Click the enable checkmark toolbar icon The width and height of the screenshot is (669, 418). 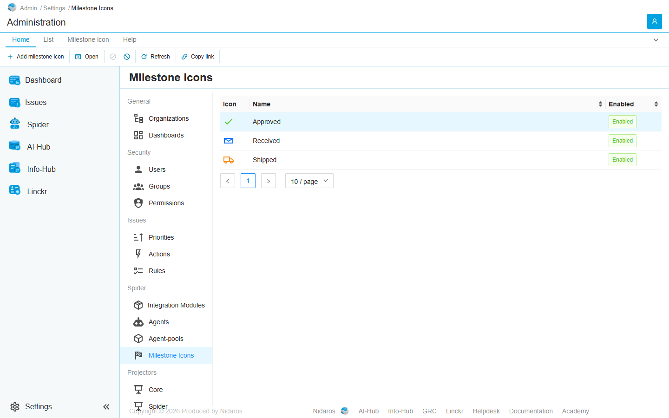tap(113, 57)
